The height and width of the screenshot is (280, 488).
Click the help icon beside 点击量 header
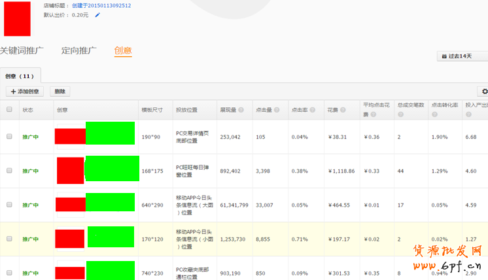coord(277,110)
